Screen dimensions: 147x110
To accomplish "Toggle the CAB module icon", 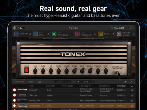I will point(77,34).
